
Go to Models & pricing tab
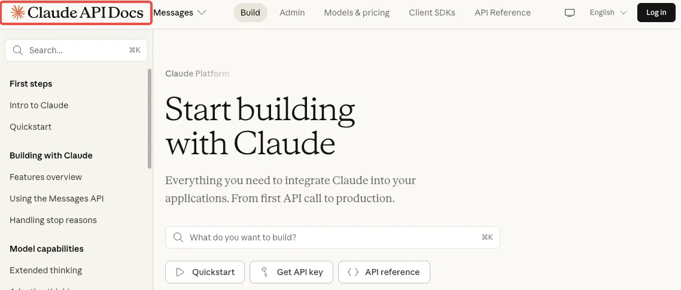357,13
